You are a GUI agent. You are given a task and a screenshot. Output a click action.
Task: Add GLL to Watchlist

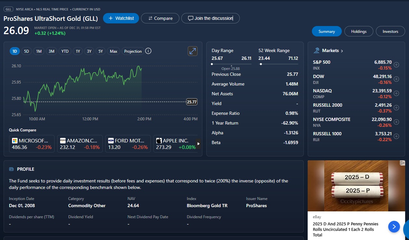121,18
